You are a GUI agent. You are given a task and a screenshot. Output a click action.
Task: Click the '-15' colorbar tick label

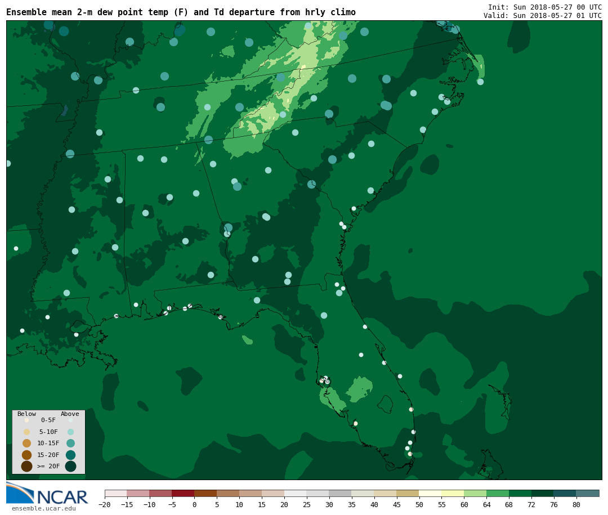coord(127,505)
